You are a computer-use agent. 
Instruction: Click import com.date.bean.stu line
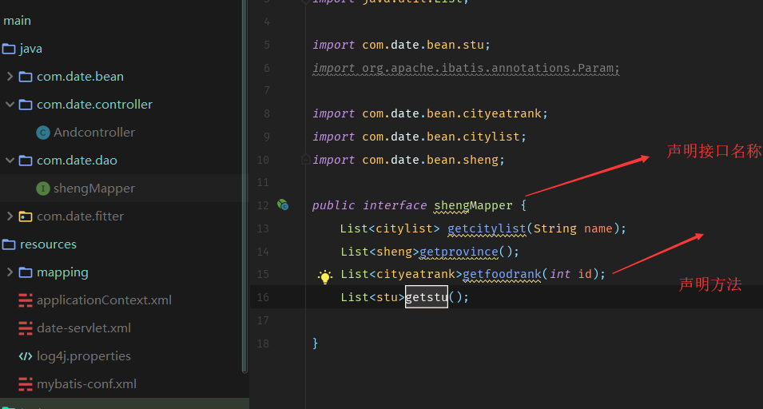coord(401,45)
